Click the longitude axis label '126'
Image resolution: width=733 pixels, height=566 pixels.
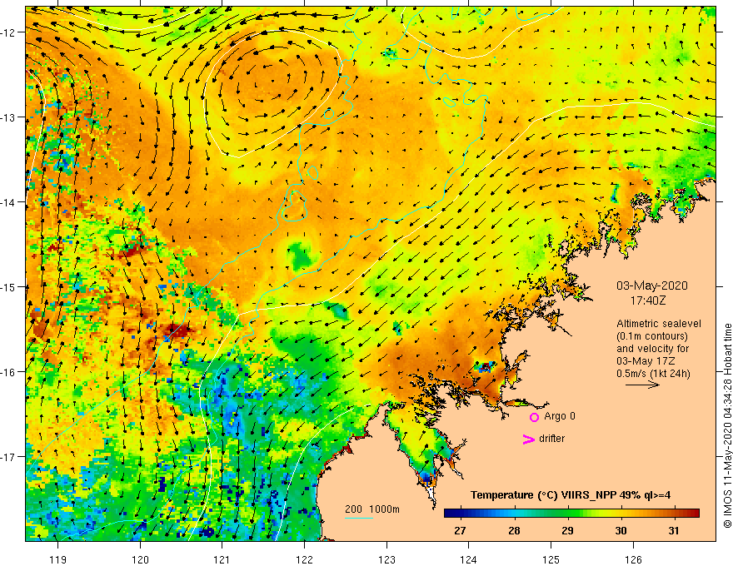pos(633,559)
